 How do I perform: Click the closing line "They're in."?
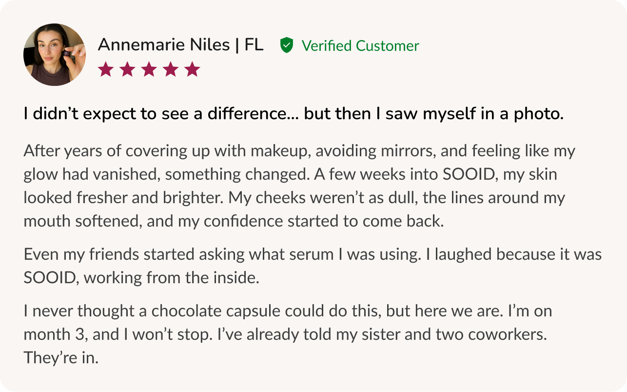(61, 358)
